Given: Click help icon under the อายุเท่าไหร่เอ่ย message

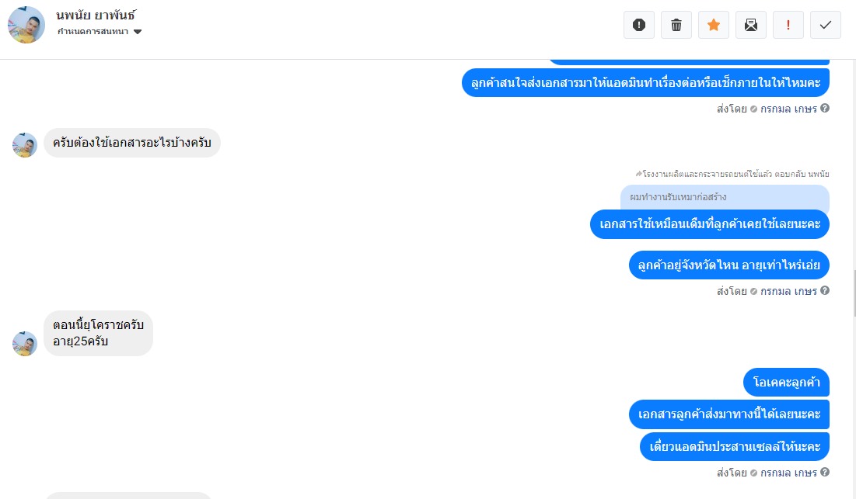Looking at the screenshot, I should click(825, 291).
